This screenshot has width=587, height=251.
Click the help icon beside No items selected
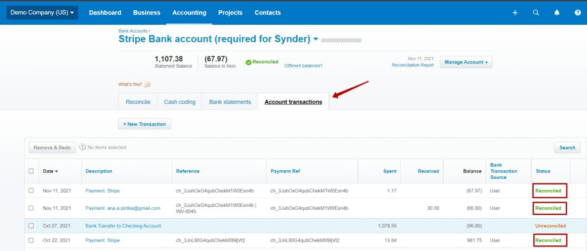click(x=83, y=147)
